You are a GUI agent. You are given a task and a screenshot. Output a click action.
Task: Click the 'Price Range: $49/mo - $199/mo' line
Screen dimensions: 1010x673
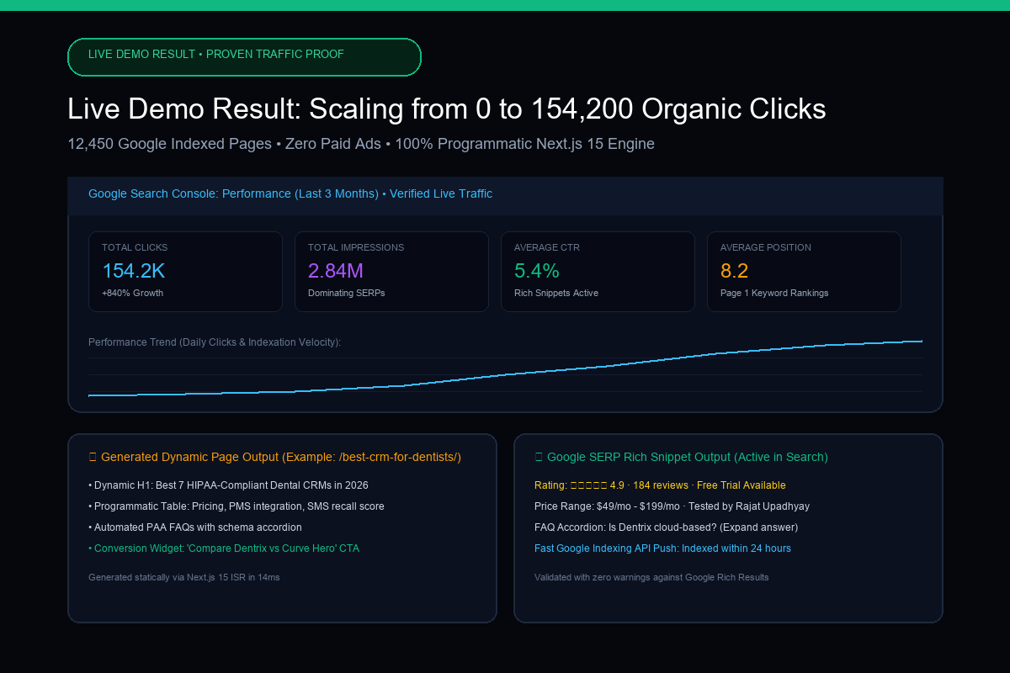pos(672,506)
